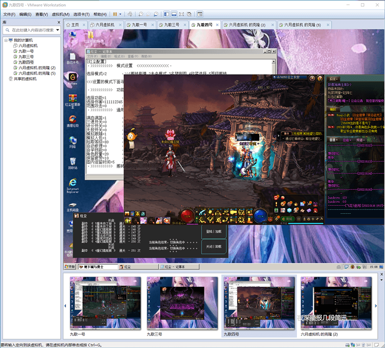Close the 九歌四号 tab
Image resolution: width=385 pixels, height=348 pixels.
[x=218, y=25]
